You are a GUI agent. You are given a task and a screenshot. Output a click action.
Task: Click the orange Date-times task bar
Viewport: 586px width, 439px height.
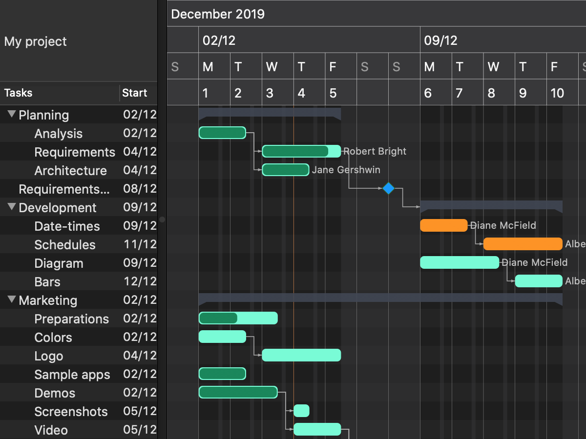443,225
